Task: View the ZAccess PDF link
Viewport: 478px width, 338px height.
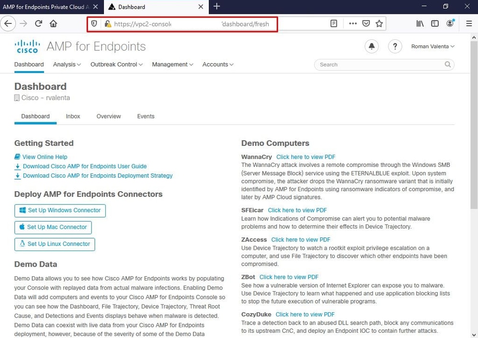Action: [301, 240]
